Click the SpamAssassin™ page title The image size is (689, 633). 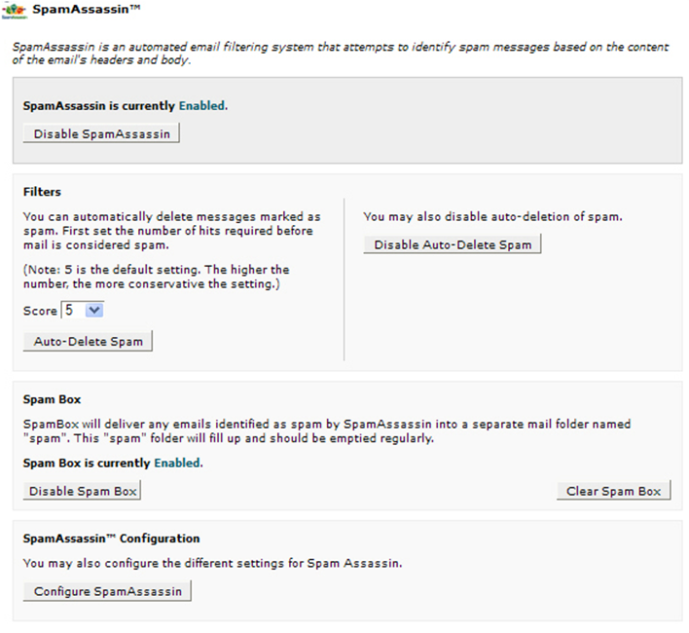pos(87,9)
